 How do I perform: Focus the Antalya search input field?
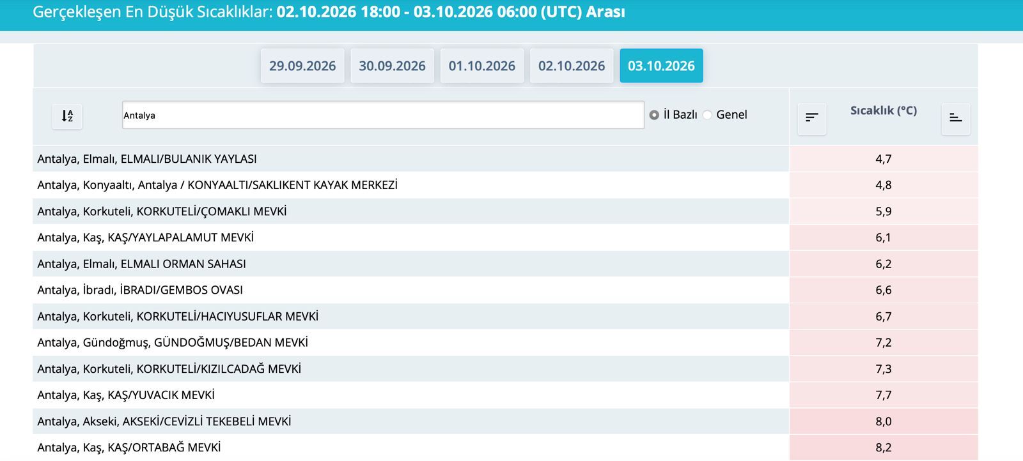coord(383,115)
